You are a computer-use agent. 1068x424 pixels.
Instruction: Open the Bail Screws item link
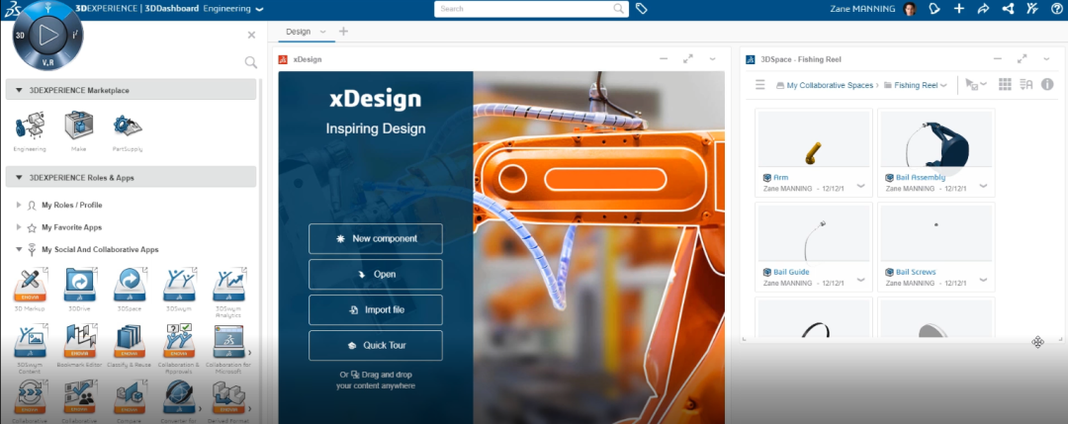click(x=916, y=272)
